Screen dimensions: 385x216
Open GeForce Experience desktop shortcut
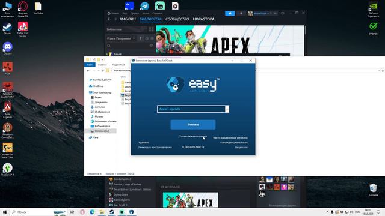(373, 10)
